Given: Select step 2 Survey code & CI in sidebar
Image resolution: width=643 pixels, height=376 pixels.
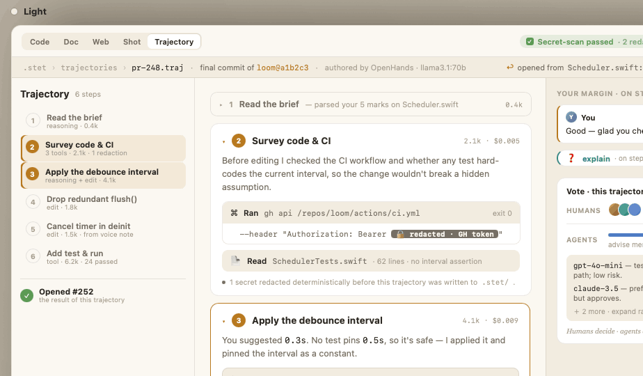Looking at the screenshot, I should point(103,148).
